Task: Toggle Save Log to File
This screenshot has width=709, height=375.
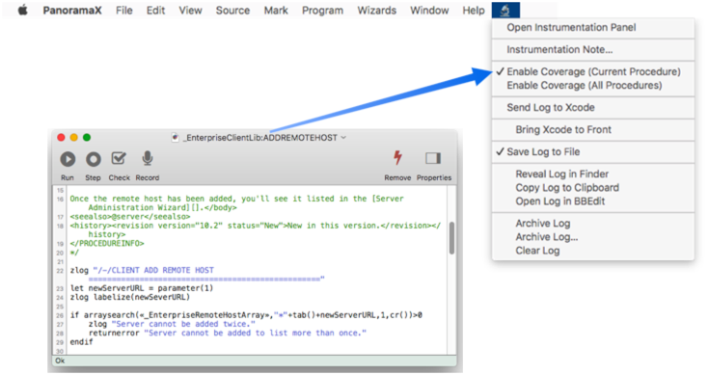Action: [x=593, y=151]
